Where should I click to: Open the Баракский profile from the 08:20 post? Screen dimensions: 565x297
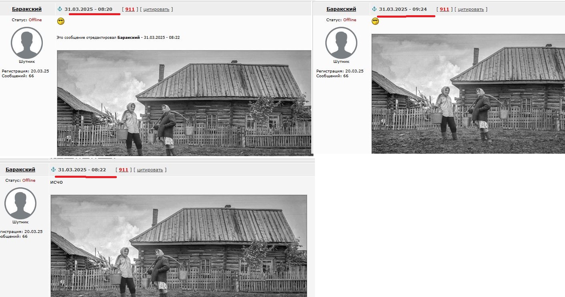[27, 9]
